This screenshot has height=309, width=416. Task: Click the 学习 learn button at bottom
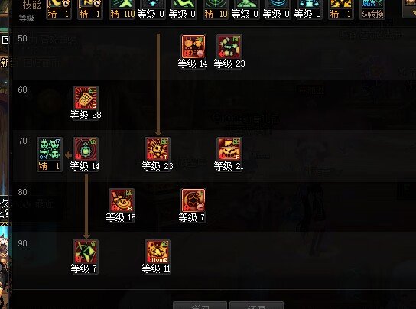coord(200,305)
